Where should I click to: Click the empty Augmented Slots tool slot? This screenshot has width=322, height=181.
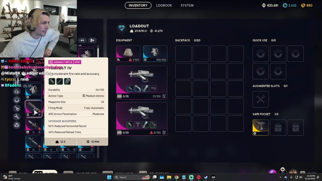pyautogui.click(x=261, y=99)
